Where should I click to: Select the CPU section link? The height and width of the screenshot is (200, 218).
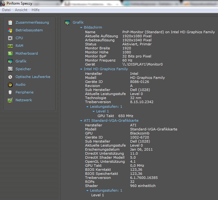click(x=19, y=38)
